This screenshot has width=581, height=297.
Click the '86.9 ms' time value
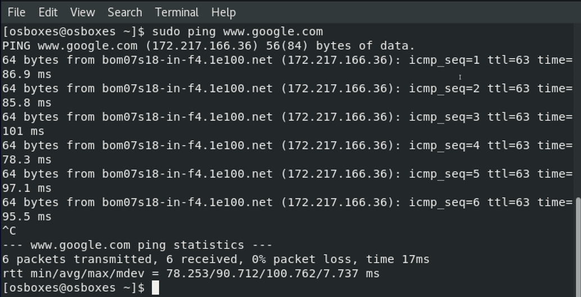coord(26,74)
